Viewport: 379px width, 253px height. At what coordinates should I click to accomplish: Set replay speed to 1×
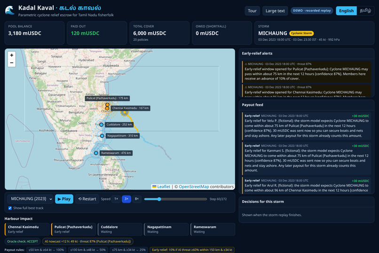click(x=116, y=199)
